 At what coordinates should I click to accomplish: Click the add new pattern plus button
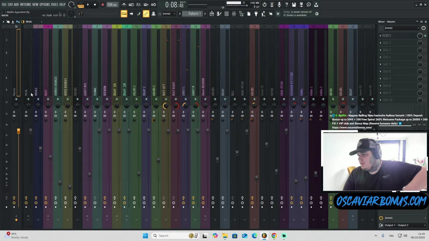(205, 14)
